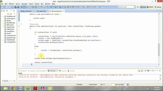Switch to the DDMS perspective
The image size is (163, 91).
150,7
